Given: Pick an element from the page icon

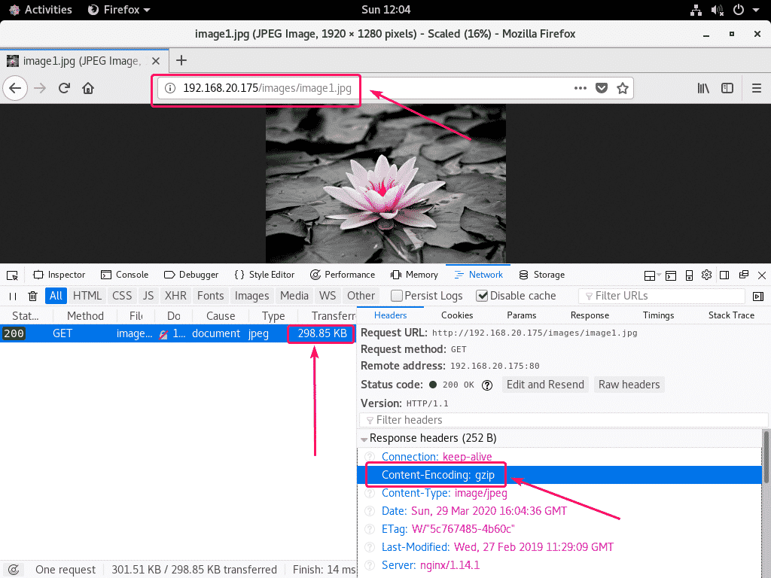Looking at the screenshot, I should (12, 275).
